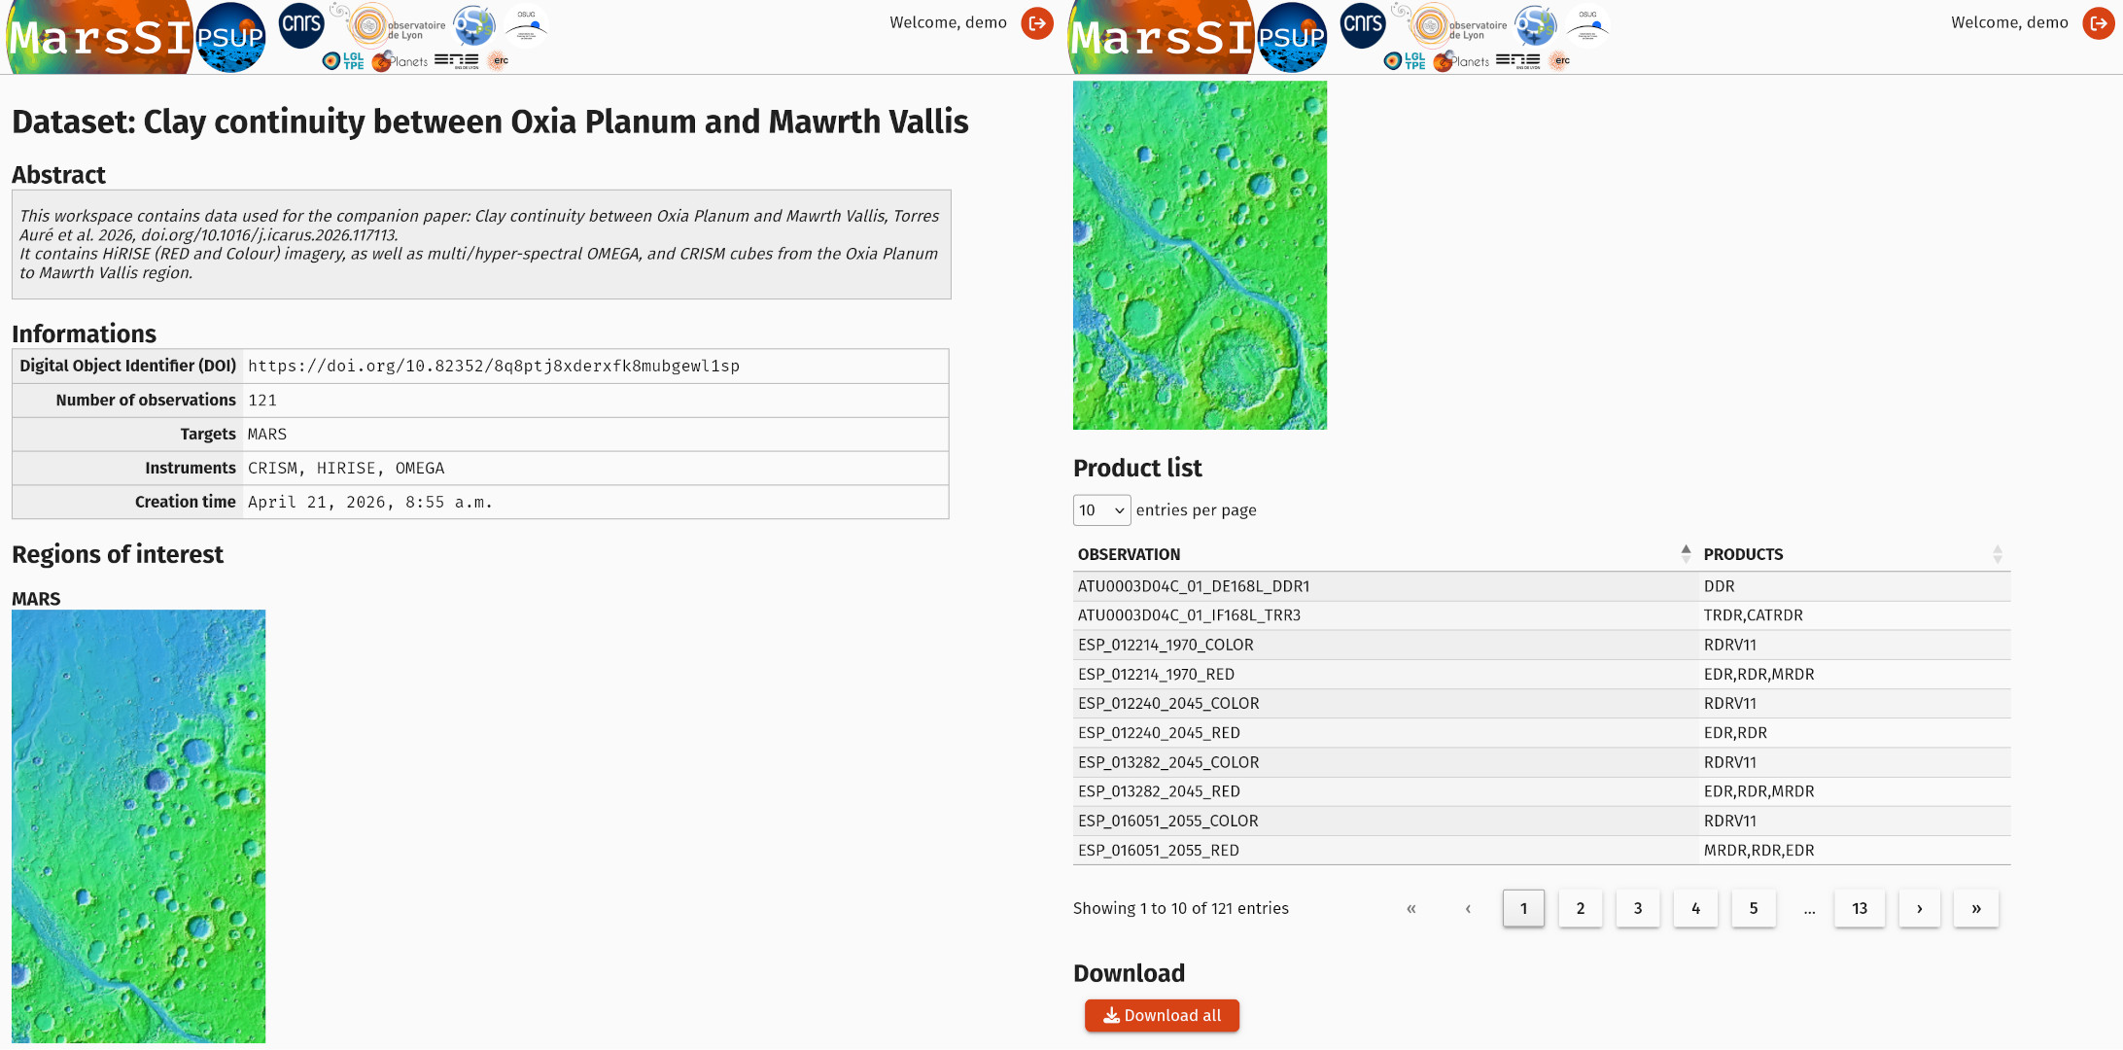Image resolution: width=2123 pixels, height=1050 pixels.
Task: Click the Targets value MARS
Action: [267, 435]
